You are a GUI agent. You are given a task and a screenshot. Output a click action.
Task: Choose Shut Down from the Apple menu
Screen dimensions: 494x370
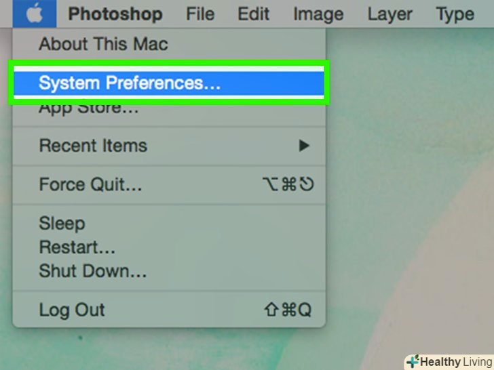point(92,272)
